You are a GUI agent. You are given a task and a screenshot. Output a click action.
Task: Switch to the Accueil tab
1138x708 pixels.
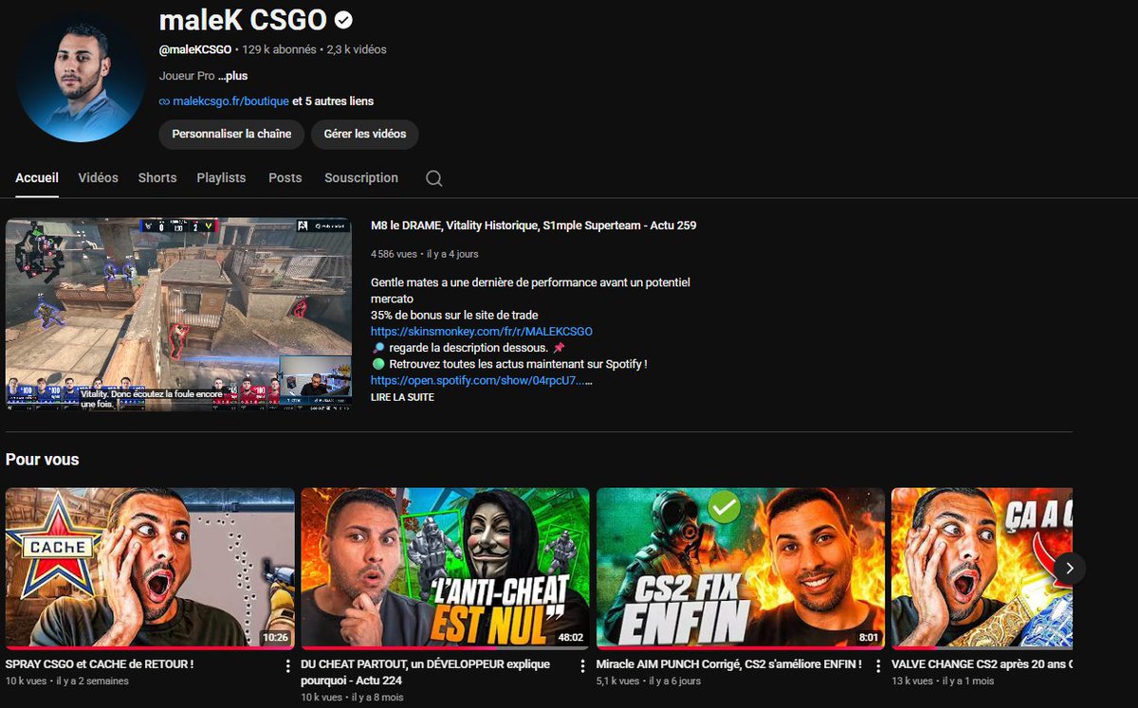(x=37, y=178)
